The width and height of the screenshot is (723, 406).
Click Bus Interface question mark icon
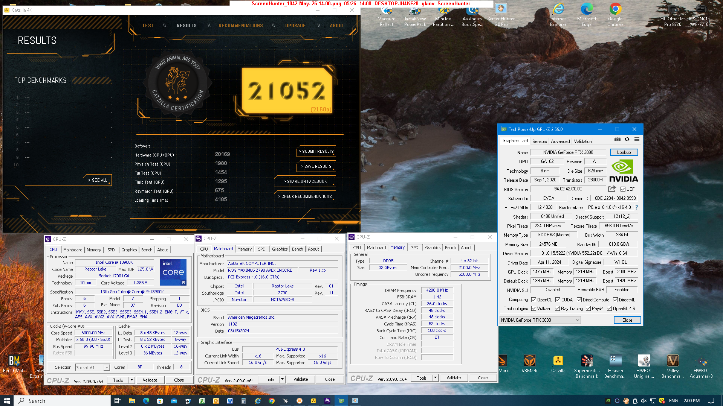637,207
